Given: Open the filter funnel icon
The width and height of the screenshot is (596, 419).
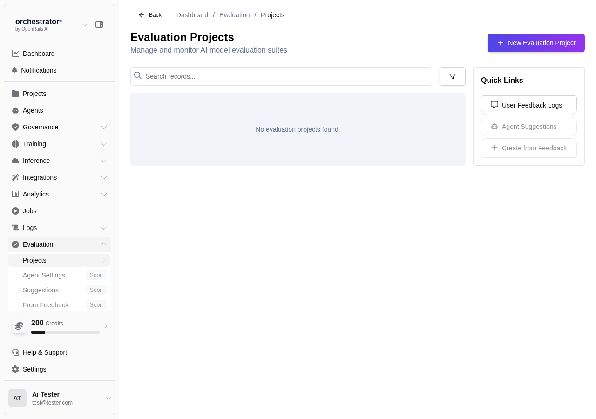Looking at the screenshot, I should coord(452,76).
